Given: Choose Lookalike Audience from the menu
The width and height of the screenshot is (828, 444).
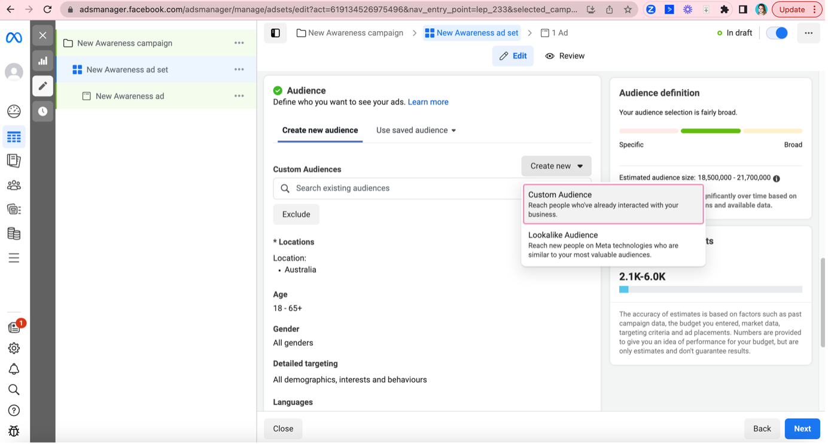Looking at the screenshot, I should 613,244.
